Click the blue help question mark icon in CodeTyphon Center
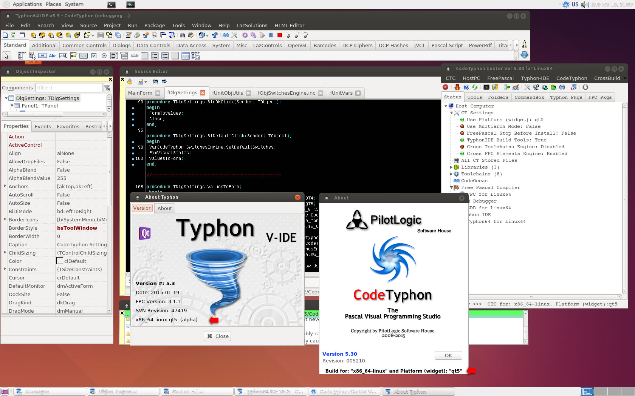 466,87
